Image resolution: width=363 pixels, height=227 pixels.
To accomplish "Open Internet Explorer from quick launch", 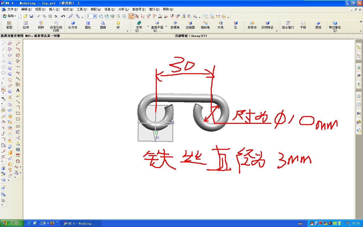I will pos(29,223).
